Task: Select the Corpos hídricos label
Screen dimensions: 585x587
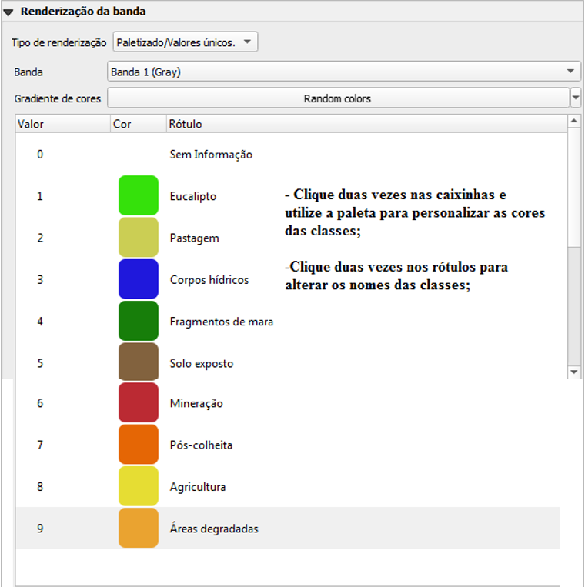Action: [x=209, y=279]
